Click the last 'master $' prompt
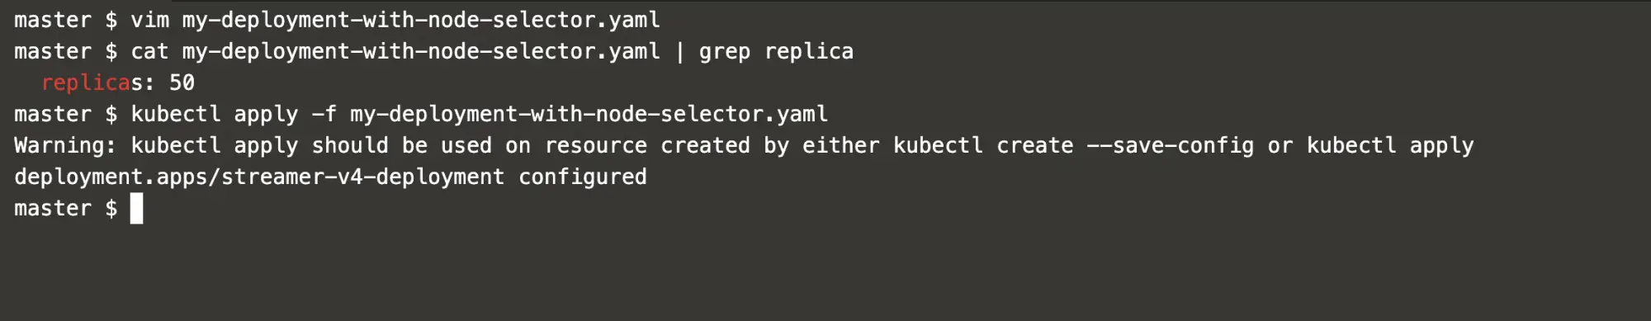The image size is (1651, 321). tap(66, 208)
